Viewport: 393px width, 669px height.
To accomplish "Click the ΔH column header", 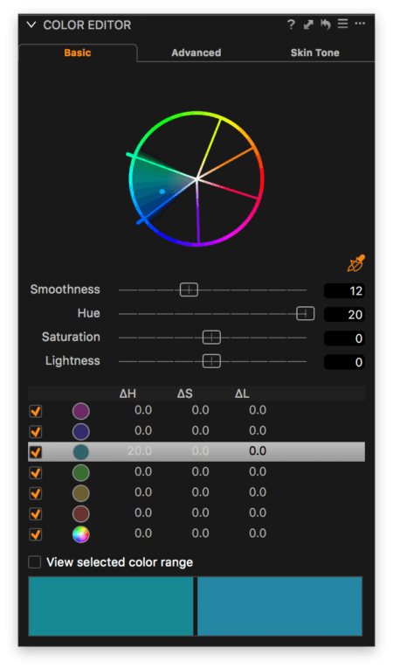I will pyautogui.click(x=128, y=394).
